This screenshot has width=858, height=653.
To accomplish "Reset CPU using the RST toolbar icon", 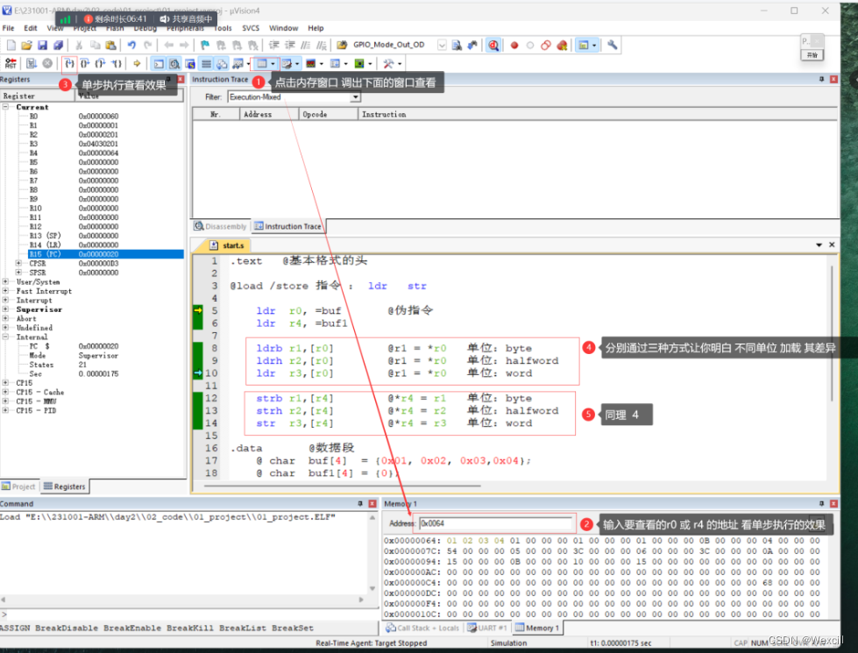I will [11, 63].
